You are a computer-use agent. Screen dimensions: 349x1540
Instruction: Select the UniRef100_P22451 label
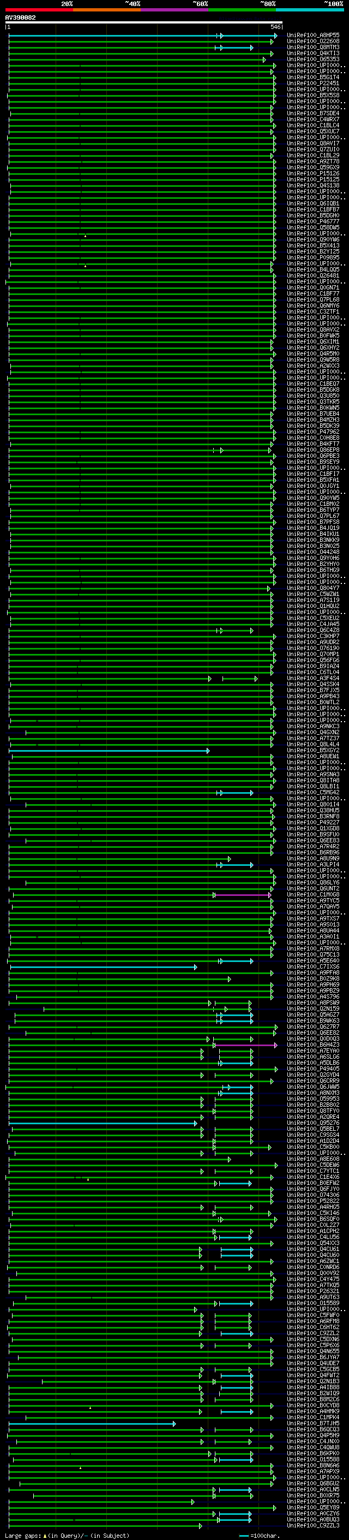point(313,83)
